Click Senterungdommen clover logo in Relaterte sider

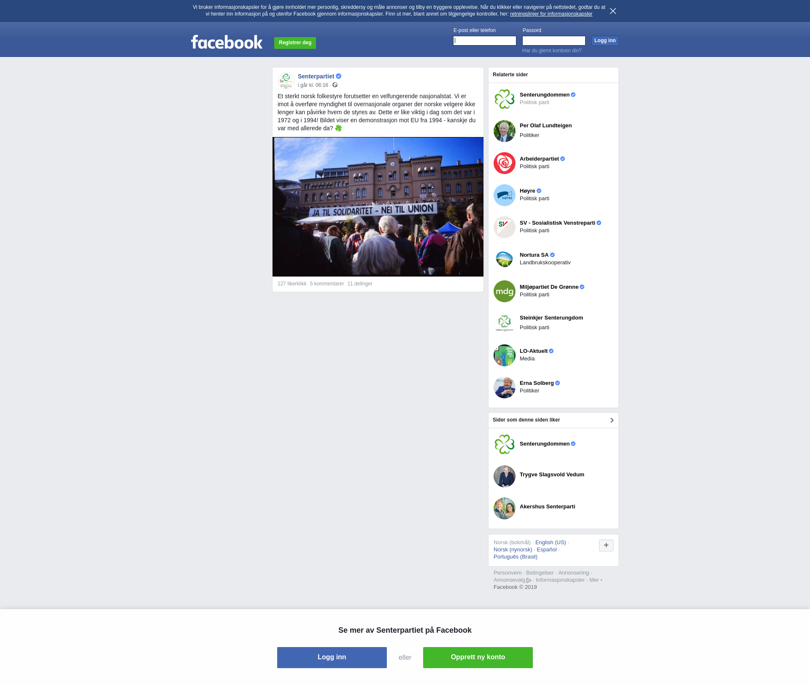pyautogui.click(x=505, y=99)
